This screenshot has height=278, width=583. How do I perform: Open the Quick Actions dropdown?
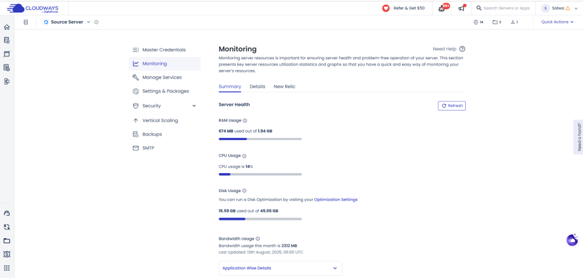557,22
